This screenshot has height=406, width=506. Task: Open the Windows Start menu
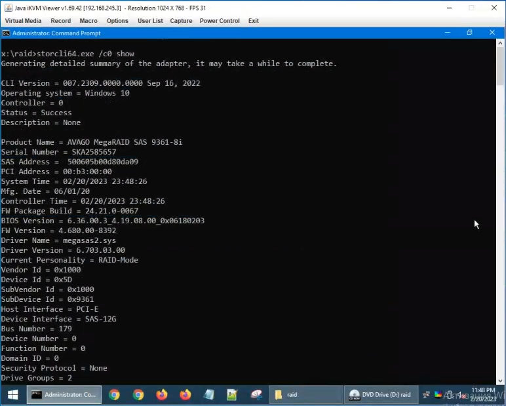(x=12, y=395)
